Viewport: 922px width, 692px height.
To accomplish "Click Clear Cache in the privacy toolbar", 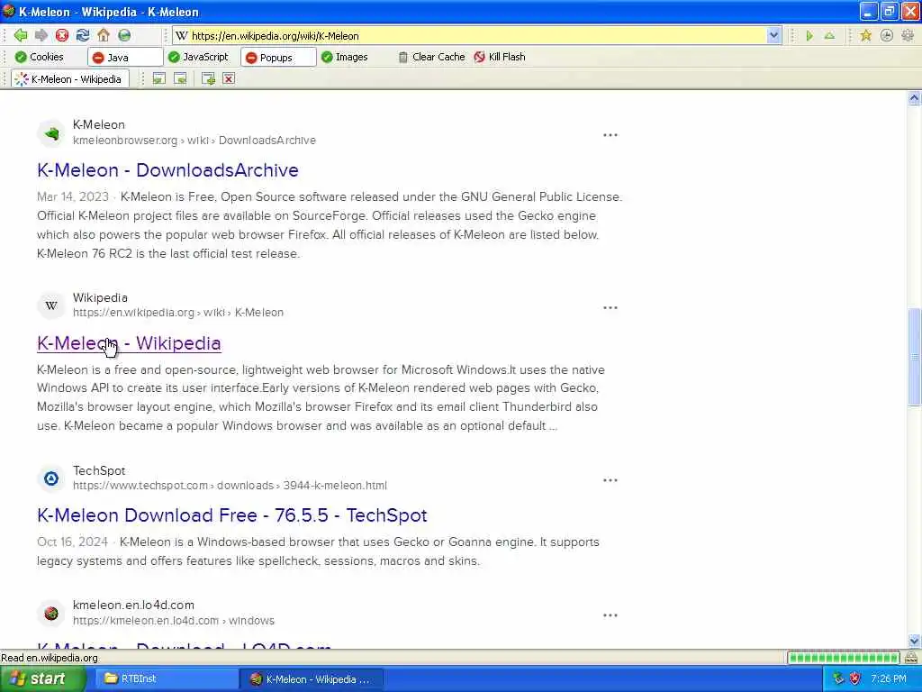I will tap(431, 57).
